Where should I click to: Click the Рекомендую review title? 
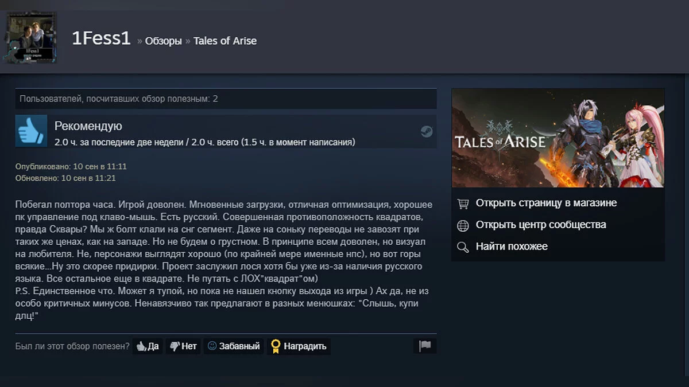(x=88, y=126)
